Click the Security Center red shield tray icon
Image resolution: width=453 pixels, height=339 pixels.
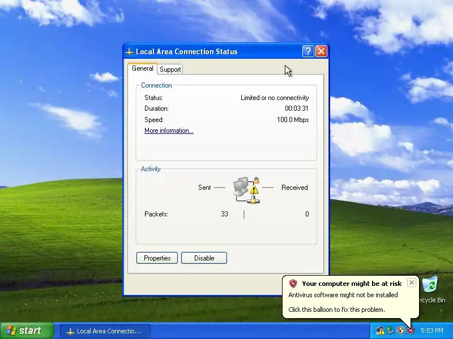(411, 331)
